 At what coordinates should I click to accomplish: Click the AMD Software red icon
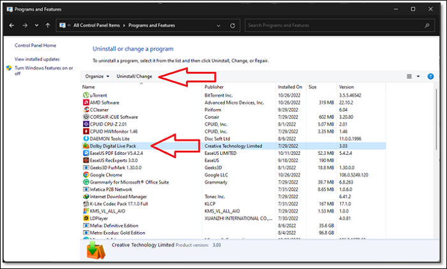(x=86, y=103)
